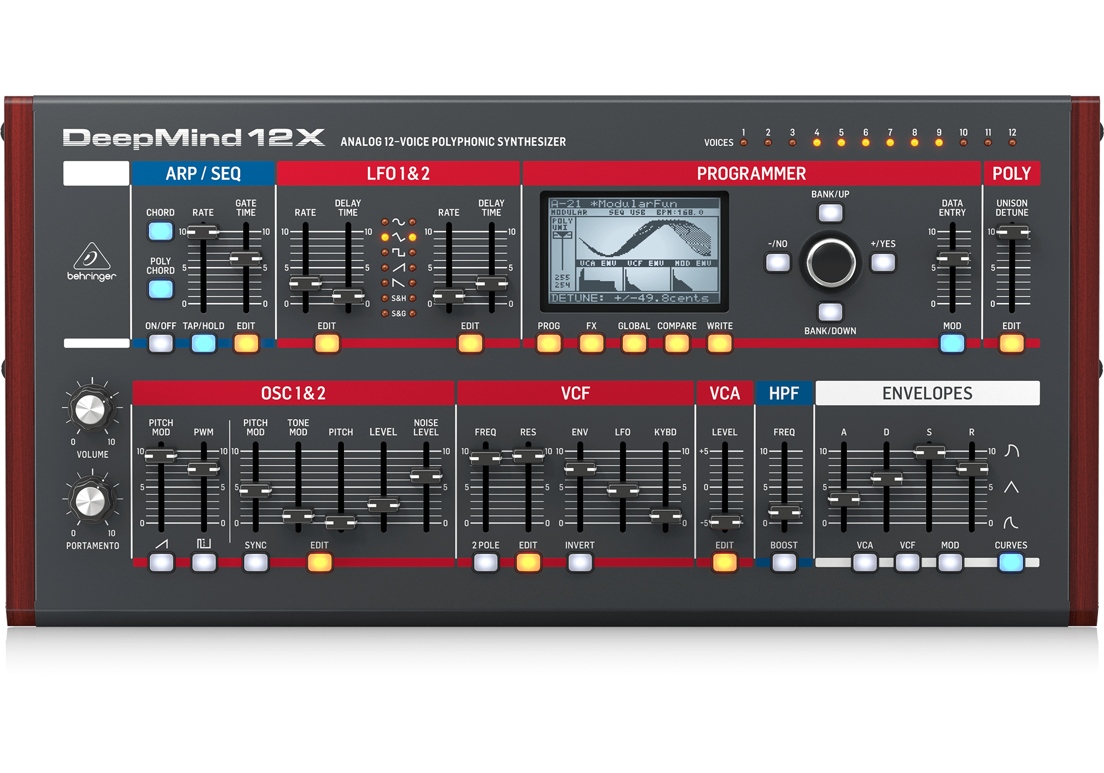Click the ramp up waveform icon
This screenshot has width=1104, height=773.
click(399, 268)
